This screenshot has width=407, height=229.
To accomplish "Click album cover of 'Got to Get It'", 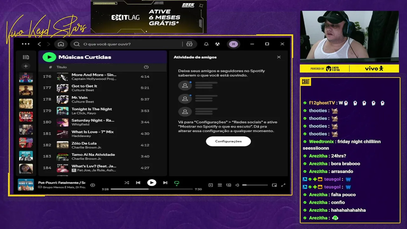I will [63, 88].
